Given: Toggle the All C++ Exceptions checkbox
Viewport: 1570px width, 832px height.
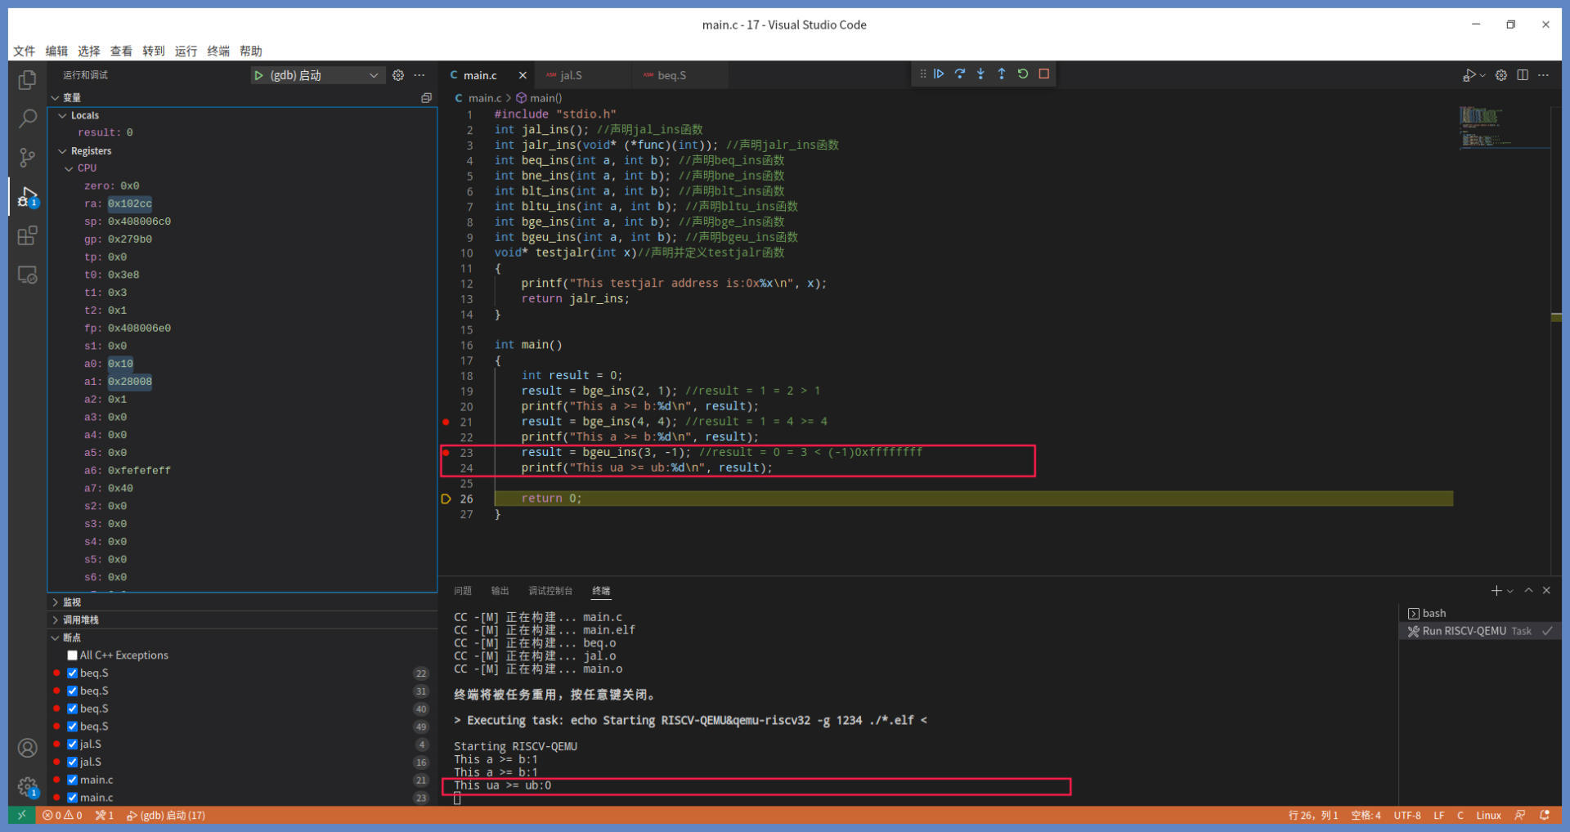Looking at the screenshot, I should [73, 655].
